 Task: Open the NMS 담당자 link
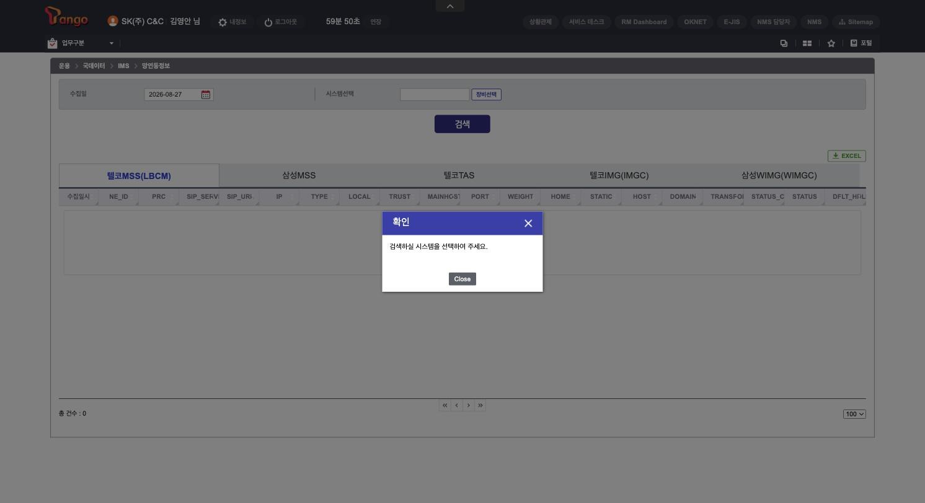(774, 22)
